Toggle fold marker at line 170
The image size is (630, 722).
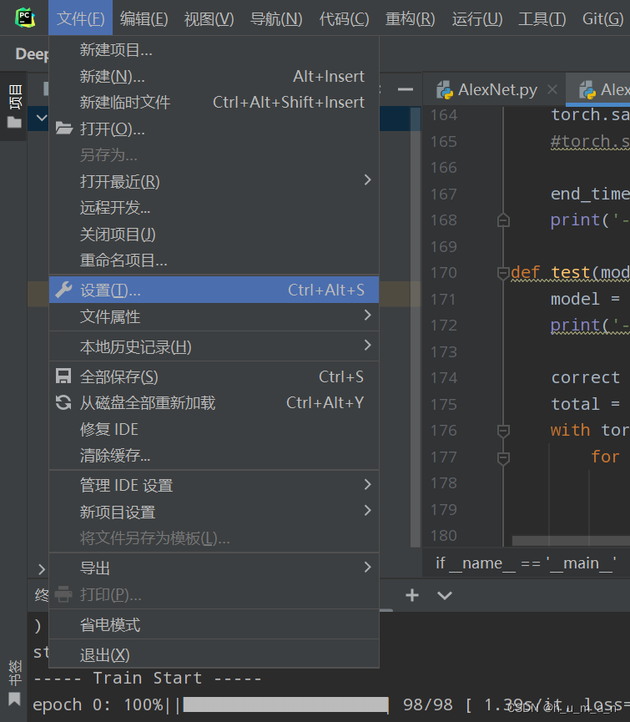point(503,273)
